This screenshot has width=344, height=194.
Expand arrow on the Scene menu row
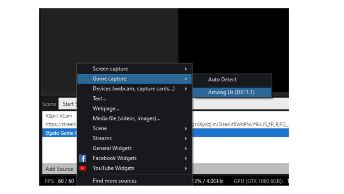186,129
